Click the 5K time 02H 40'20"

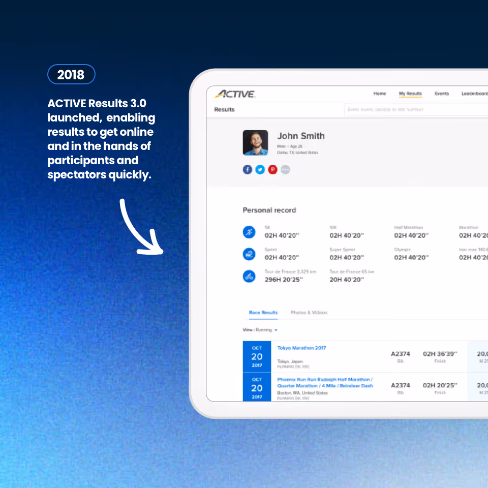(282, 235)
